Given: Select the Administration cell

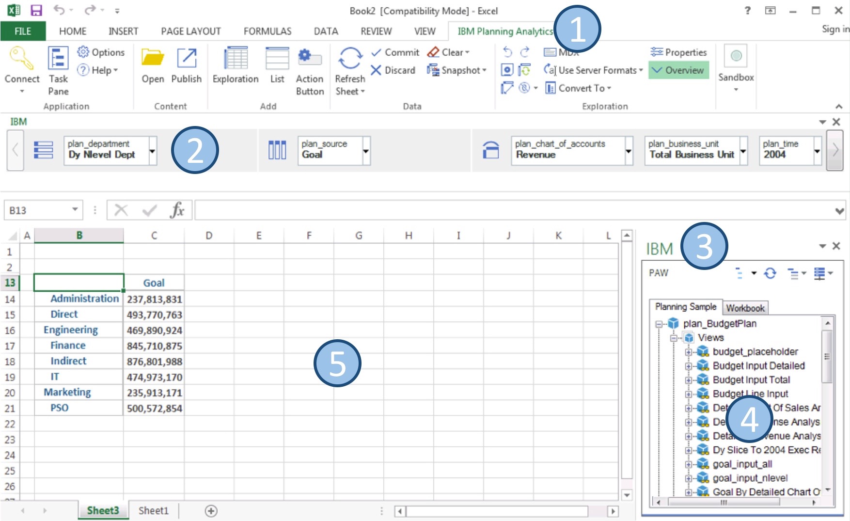Looking at the screenshot, I should tap(79, 299).
